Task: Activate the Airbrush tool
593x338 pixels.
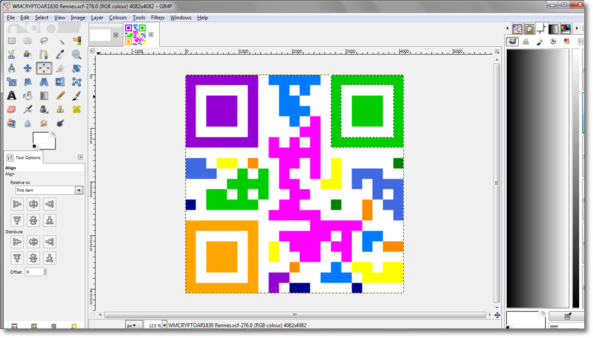Action: (x=27, y=109)
